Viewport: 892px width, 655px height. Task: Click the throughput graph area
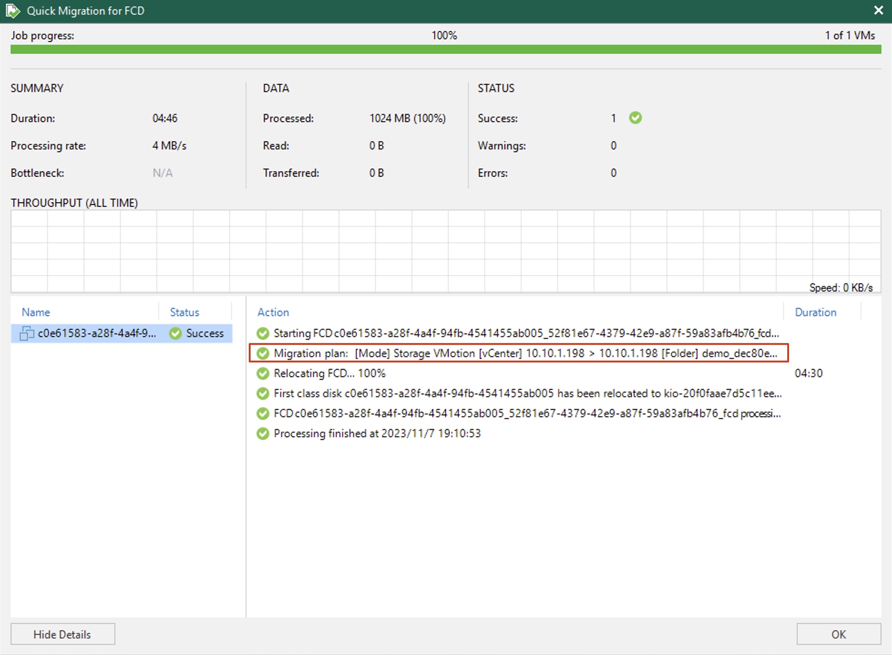click(446, 251)
